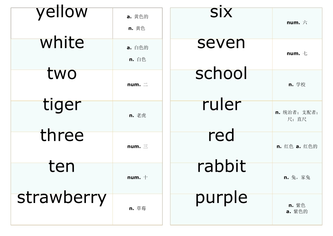The height and width of the screenshot is (236, 333).
Task: Select the "n. 学校" definition text
Action: (297, 85)
